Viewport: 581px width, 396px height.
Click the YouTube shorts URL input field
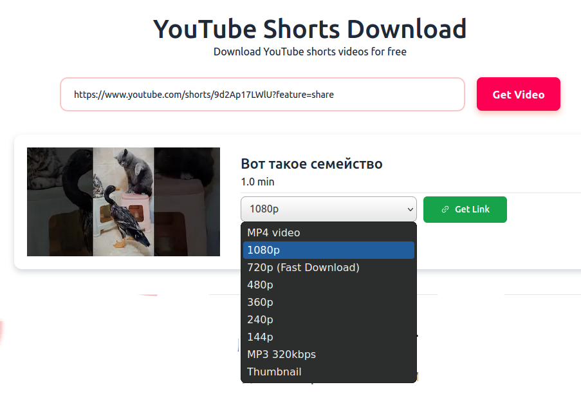[x=262, y=94]
